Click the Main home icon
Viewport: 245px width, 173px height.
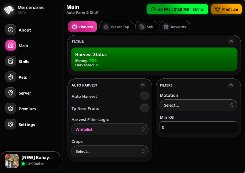(11, 45)
